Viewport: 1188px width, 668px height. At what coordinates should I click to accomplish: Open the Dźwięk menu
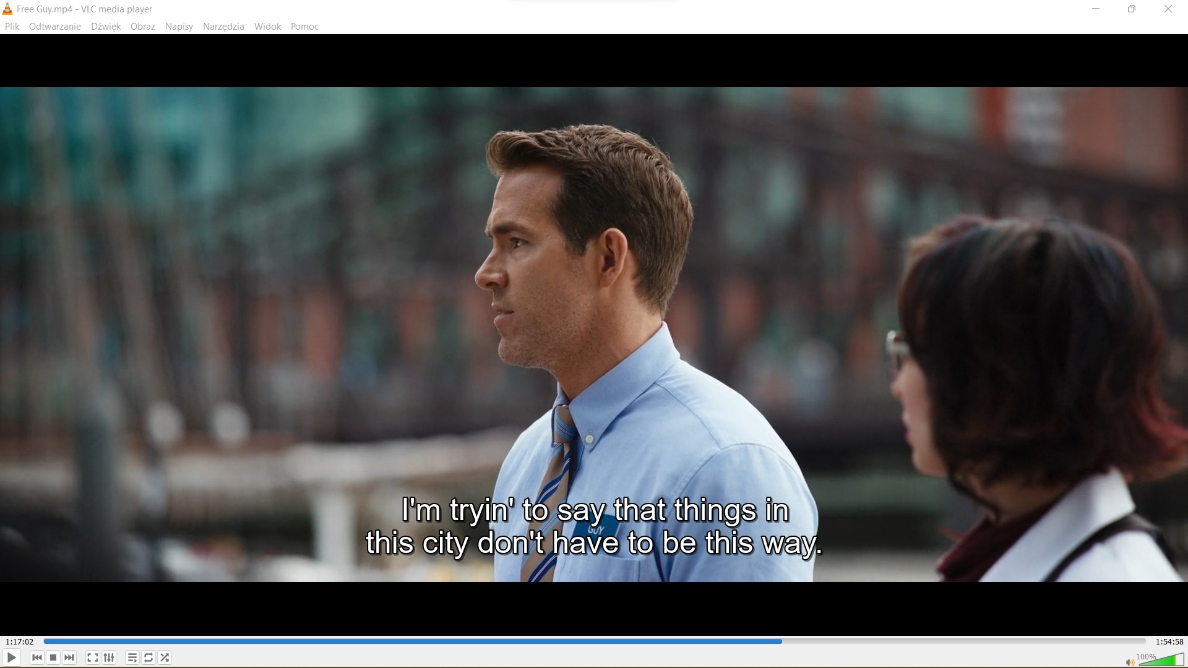pos(106,27)
